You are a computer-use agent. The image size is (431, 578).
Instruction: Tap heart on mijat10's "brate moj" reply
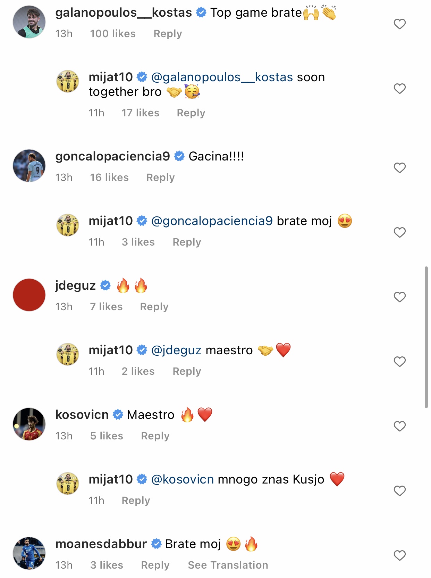click(x=399, y=232)
